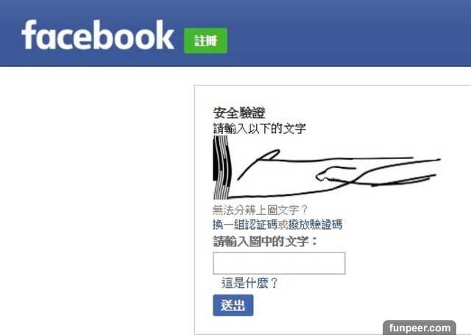Click the top border of the verification panel

(x=333, y=85)
